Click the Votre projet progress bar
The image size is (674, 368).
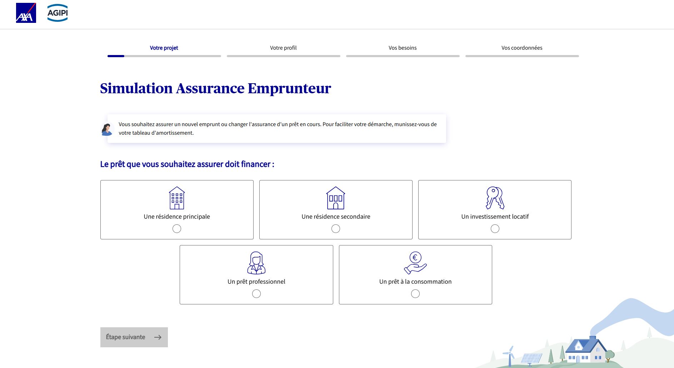click(164, 56)
